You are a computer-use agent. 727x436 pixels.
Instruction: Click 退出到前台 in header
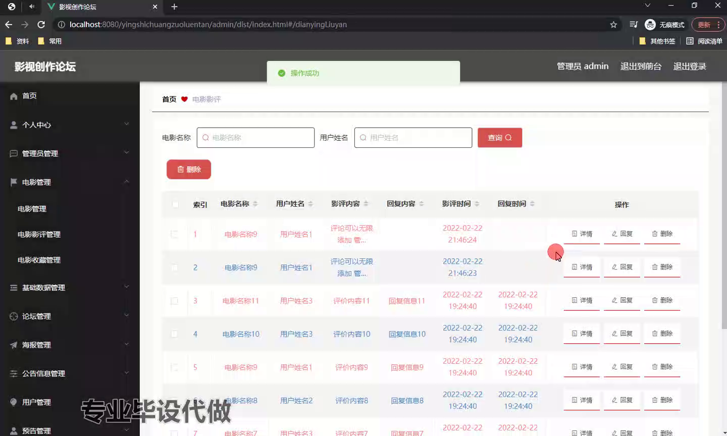(641, 66)
